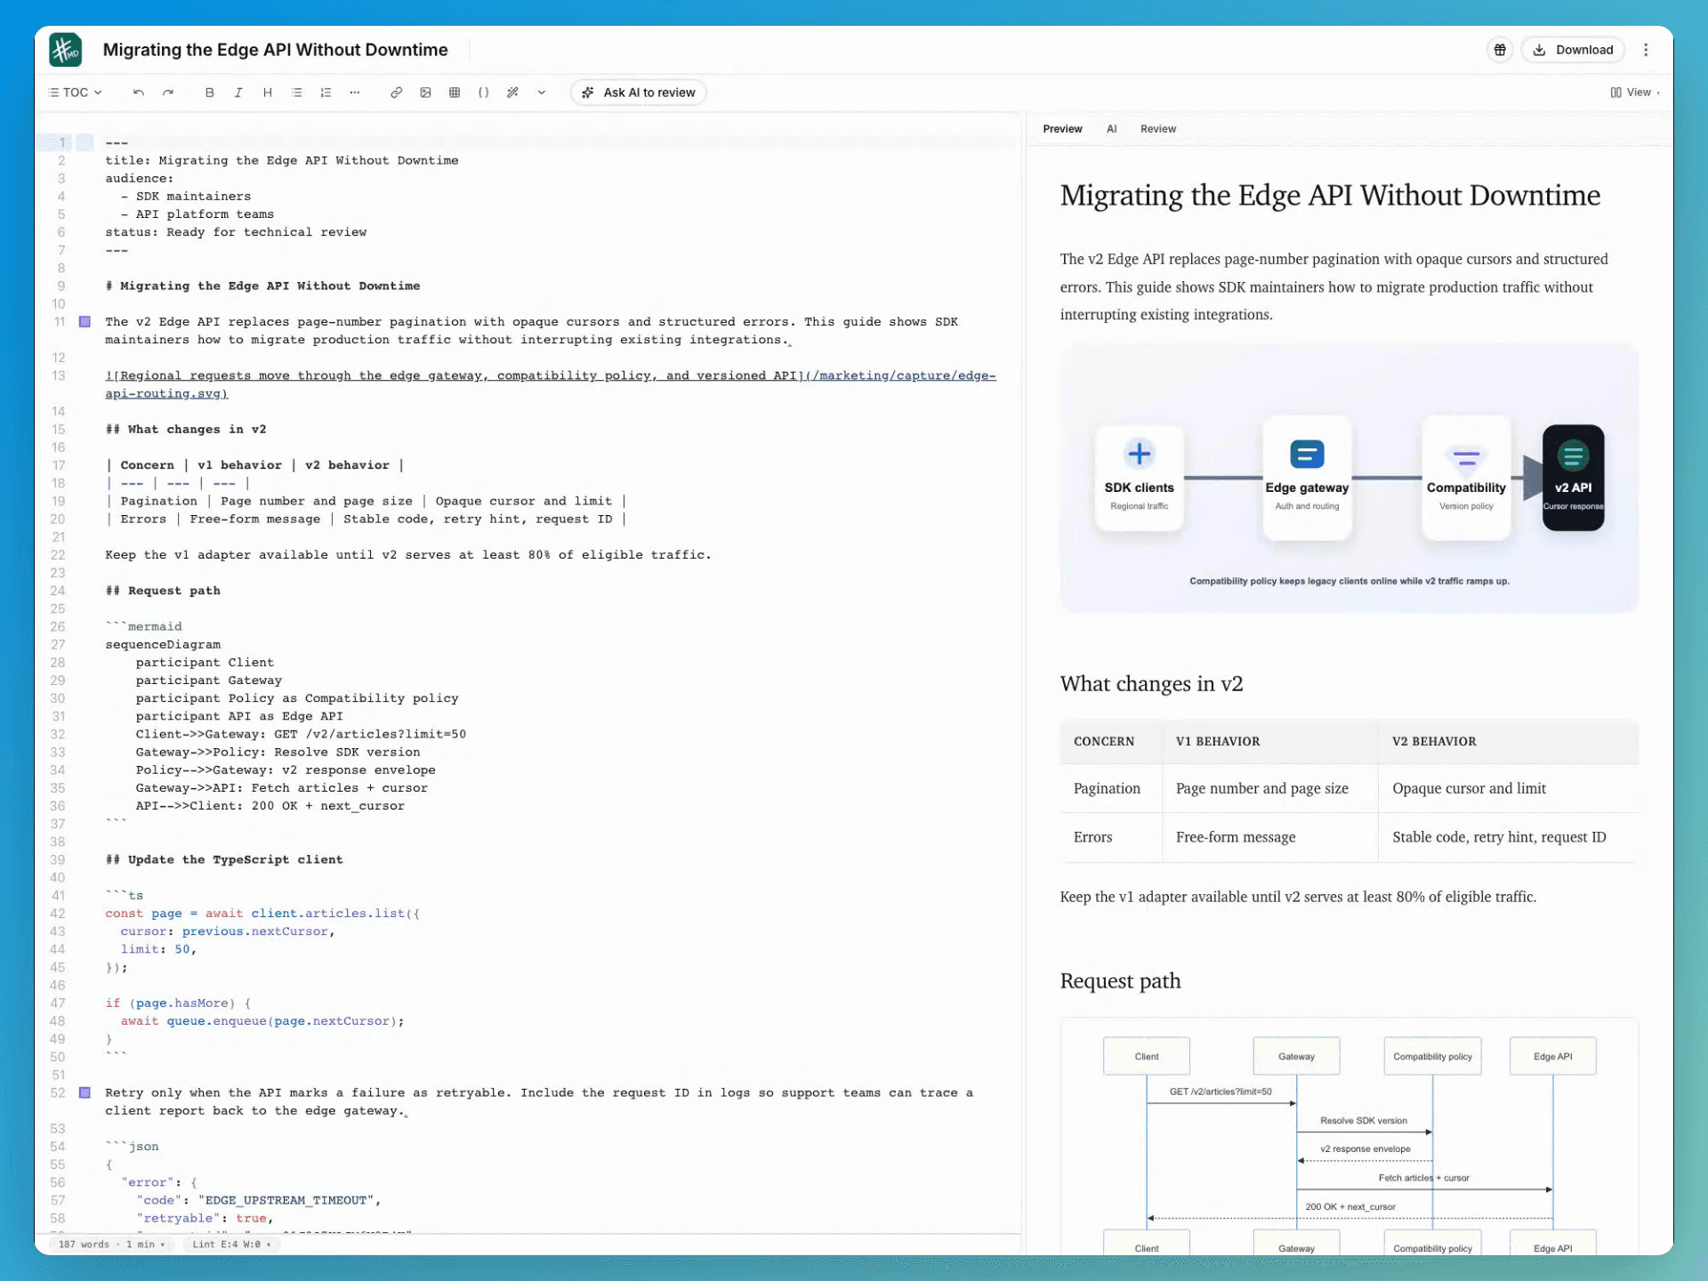Insert a table
The width and height of the screenshot is (1708, 1281).
(x=455, y=93)
